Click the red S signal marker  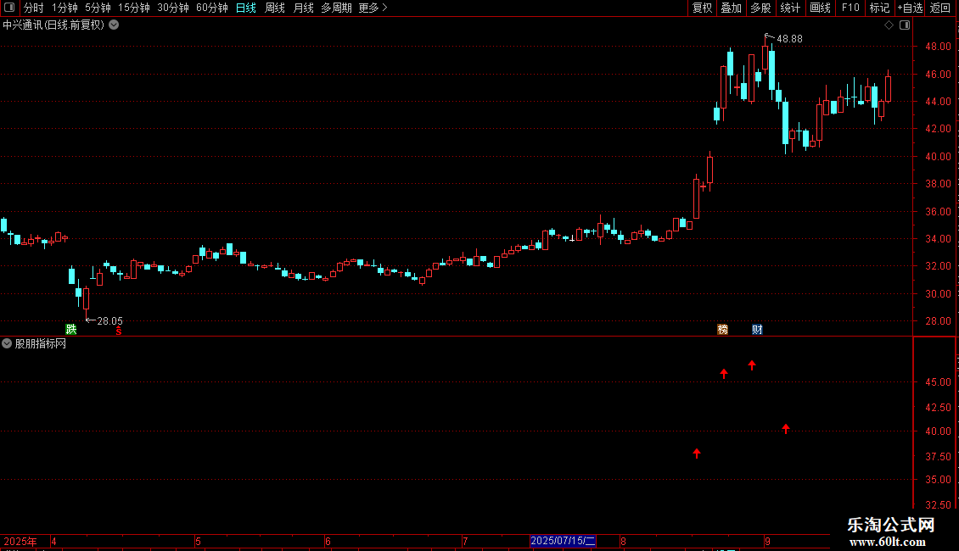click(x=119, y=331)
